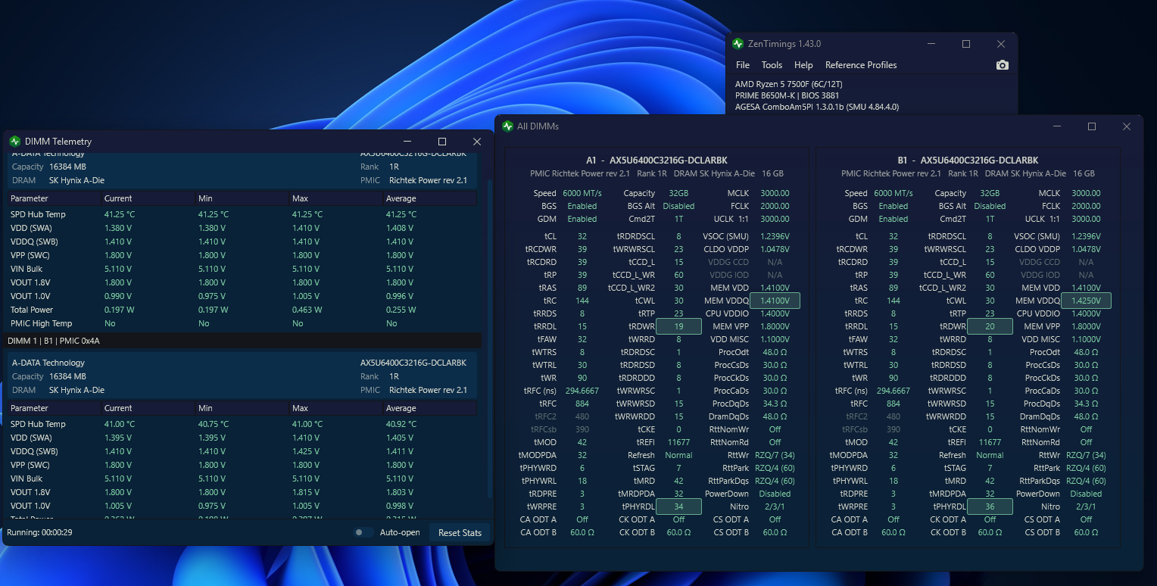
Task: Click Nitro value 2/3/1 in B1 panel
Action: pyautogui.click(x=1086, y=507)
